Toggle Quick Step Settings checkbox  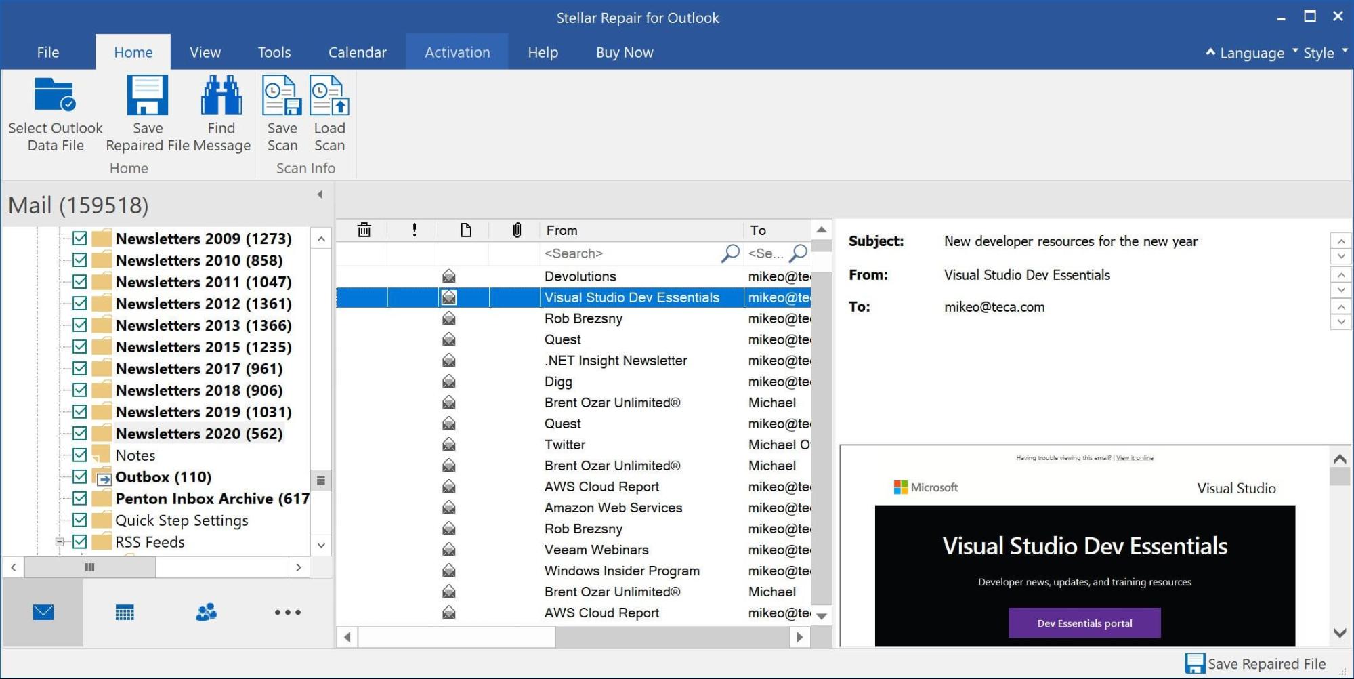click(79, 520)
